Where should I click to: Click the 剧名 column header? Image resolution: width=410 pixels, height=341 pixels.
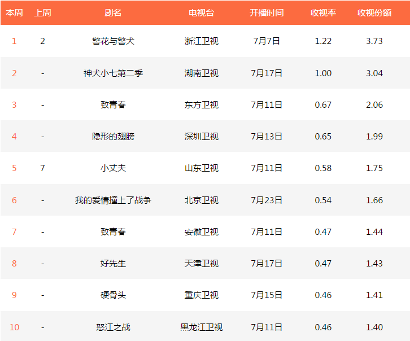click(113, 12)
